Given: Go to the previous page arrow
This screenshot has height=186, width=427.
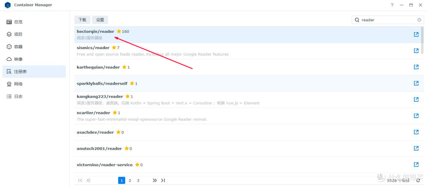Looking at the screenshot, I should [88, 180].
